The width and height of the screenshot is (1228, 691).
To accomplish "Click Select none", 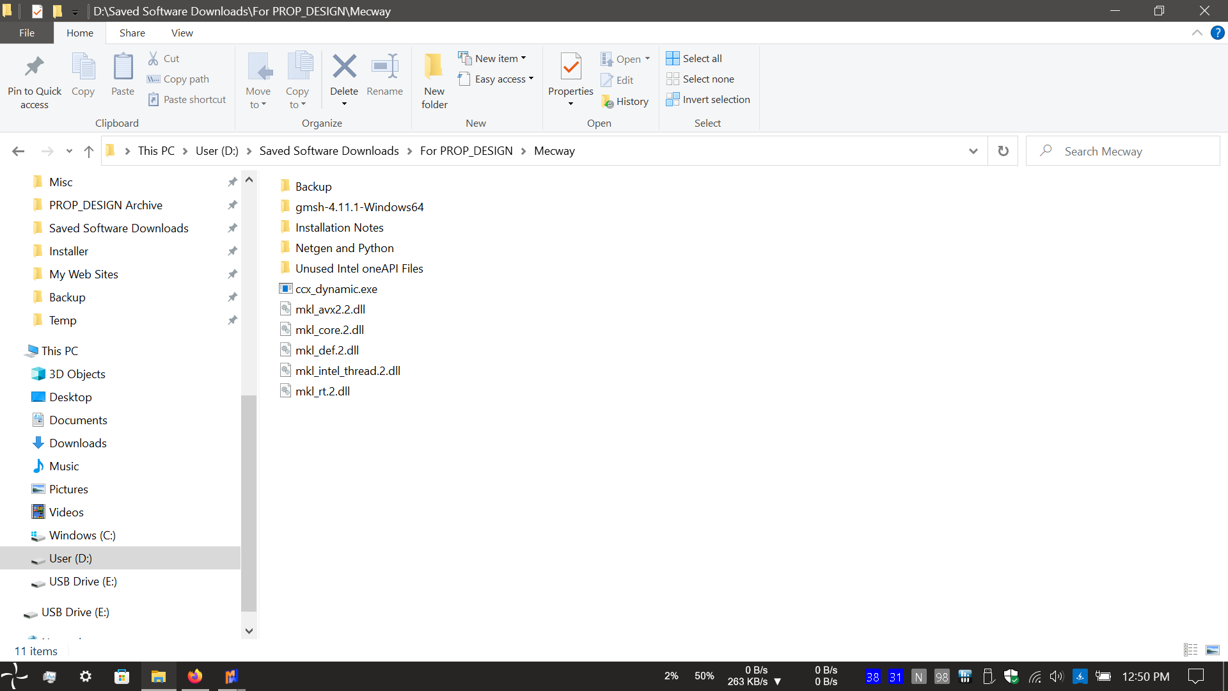I will pos(700,79).
